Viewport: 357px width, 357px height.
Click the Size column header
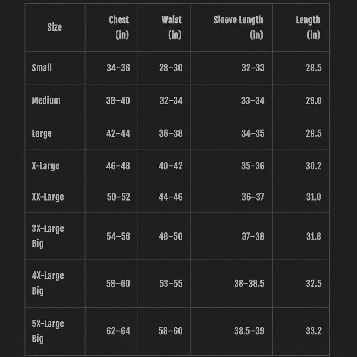point(55,27)
